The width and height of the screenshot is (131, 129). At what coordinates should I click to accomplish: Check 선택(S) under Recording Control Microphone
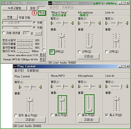point(79,52)
